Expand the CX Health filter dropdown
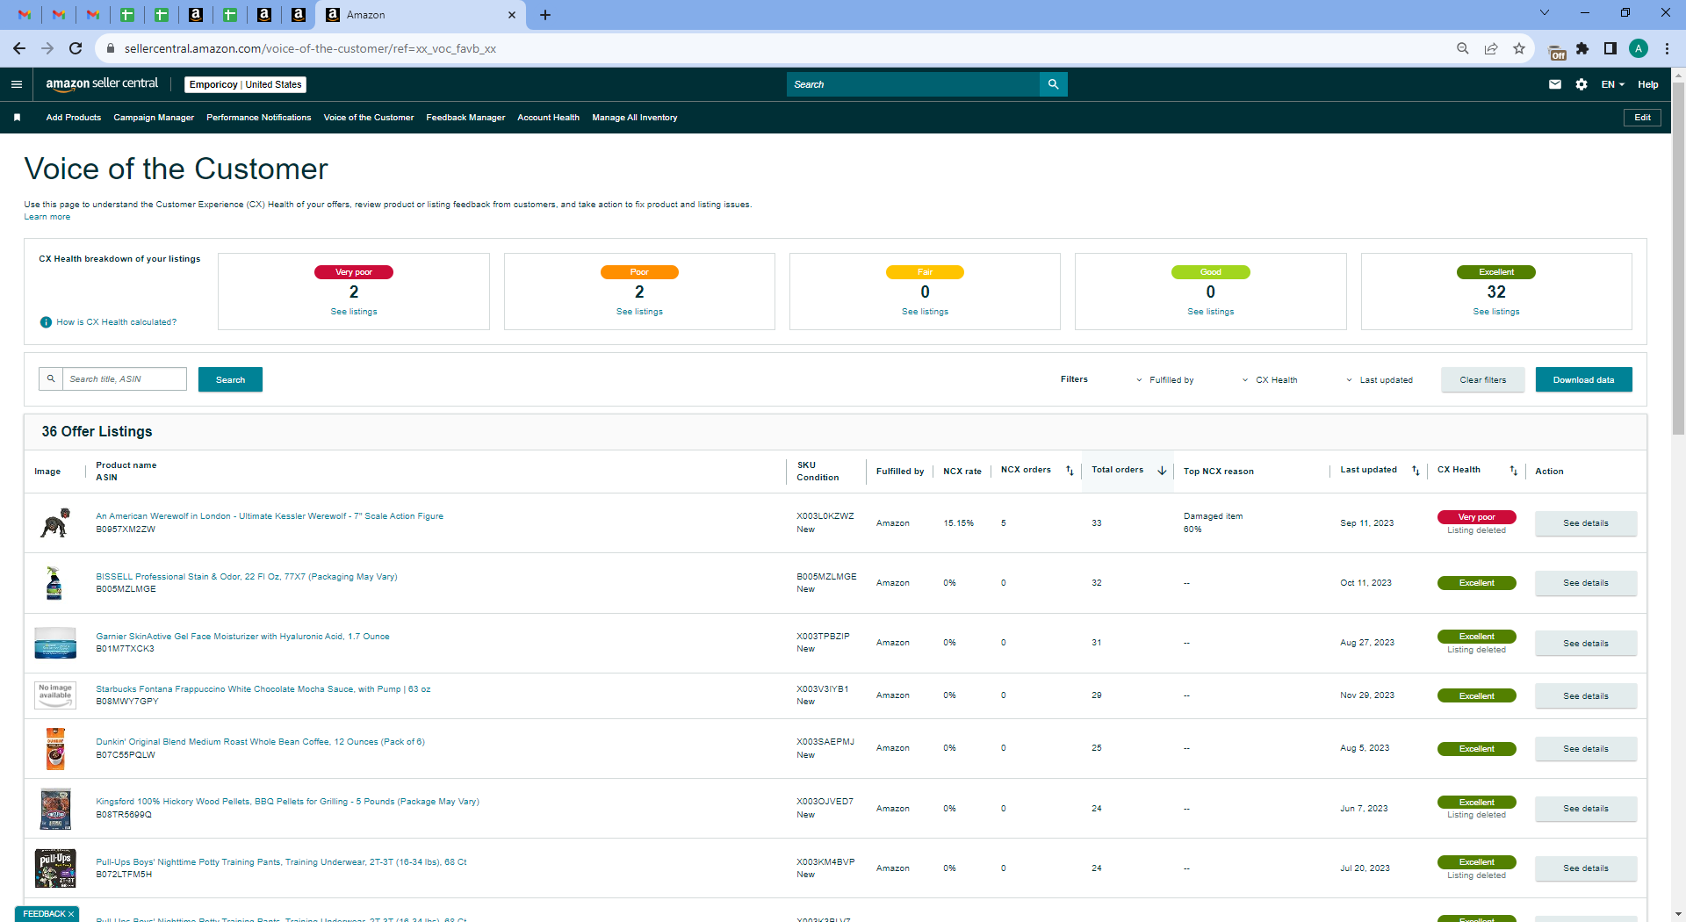 1270,380
